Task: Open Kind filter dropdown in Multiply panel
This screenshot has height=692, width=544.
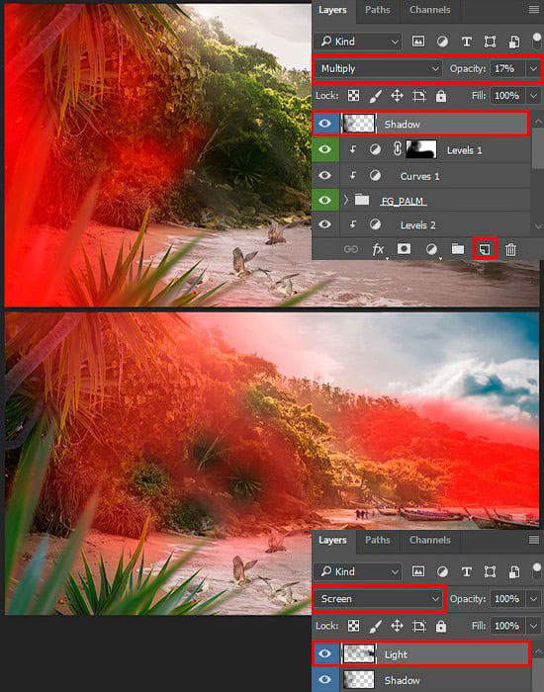Action: coord(359,42)
